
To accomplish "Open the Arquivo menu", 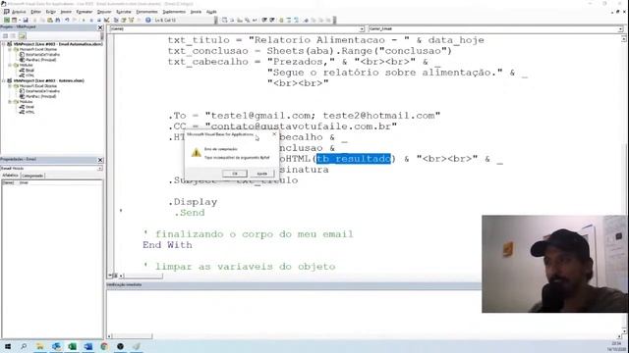I will point(19,12).
